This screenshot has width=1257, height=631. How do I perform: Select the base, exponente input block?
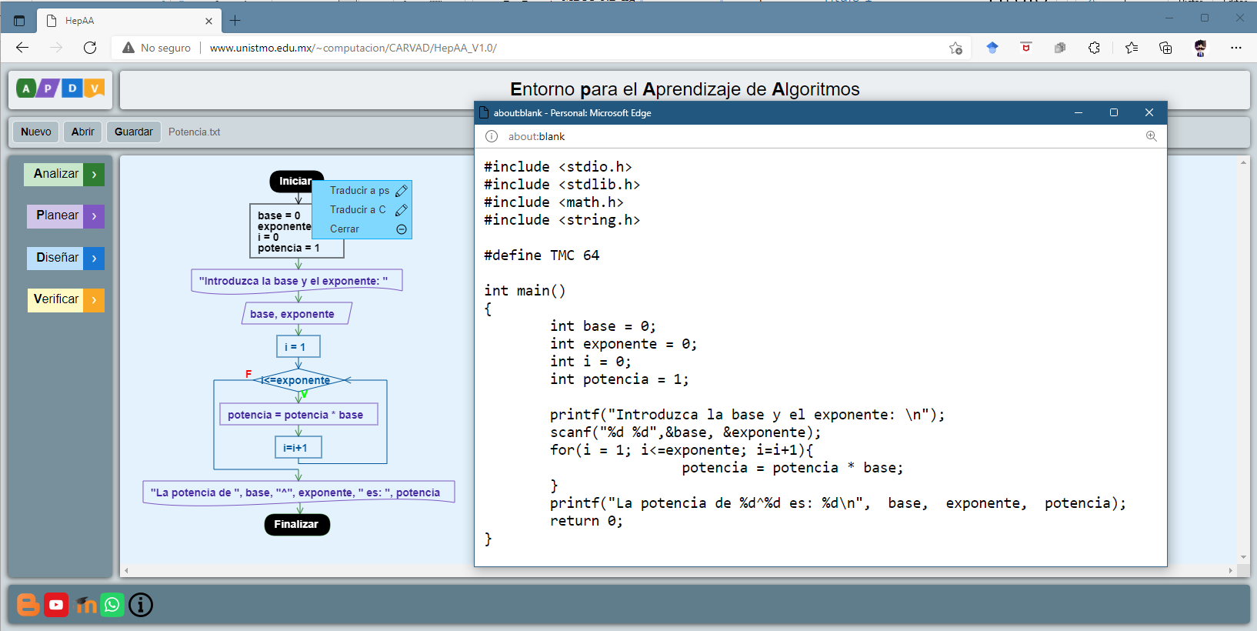(x=297, y=314)
